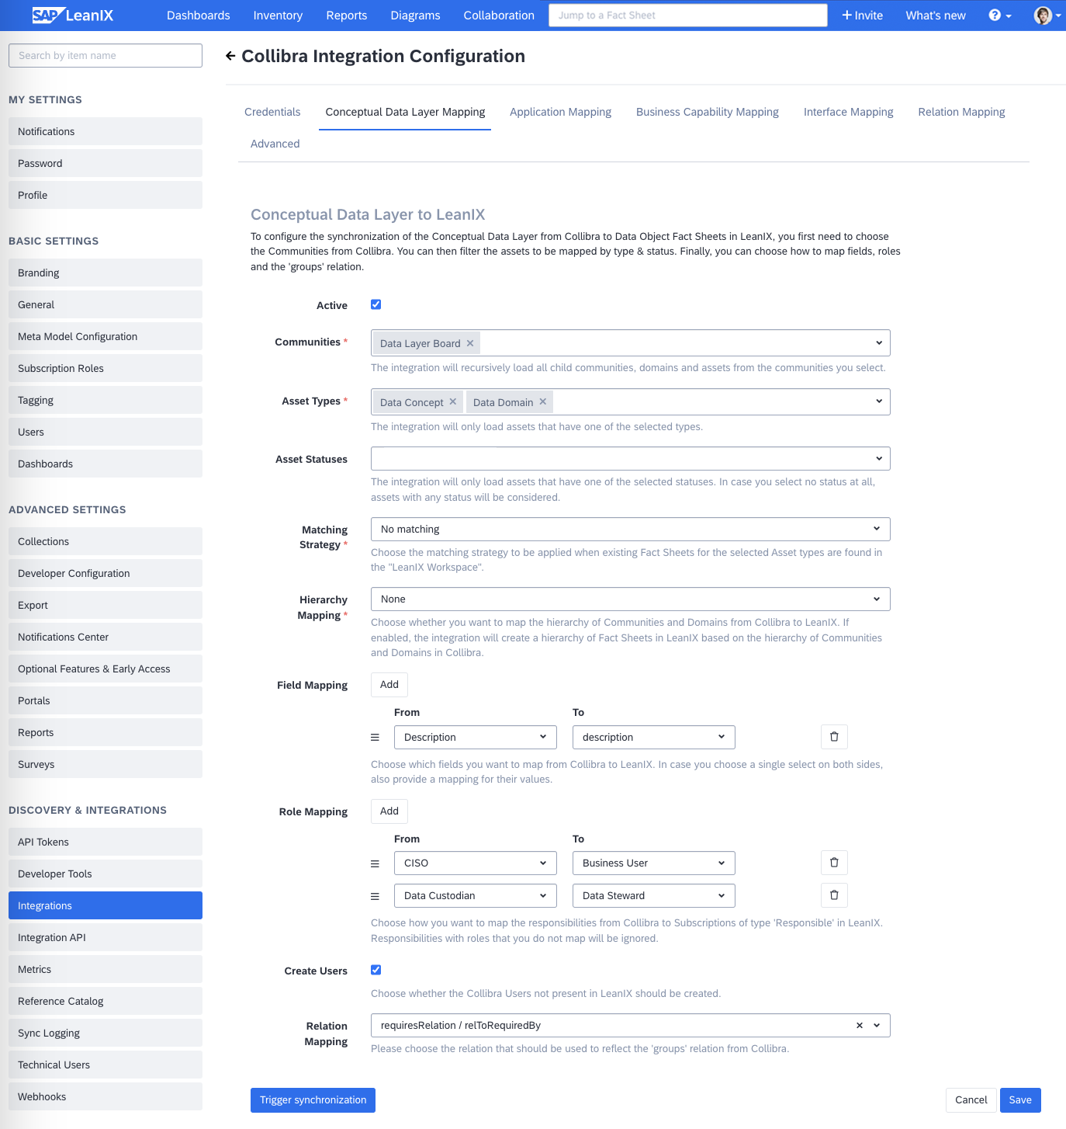Screen dimensions: 1066x1129
Task: Remove the Data Domain asset type tag
Action: [x=543, y=401]
